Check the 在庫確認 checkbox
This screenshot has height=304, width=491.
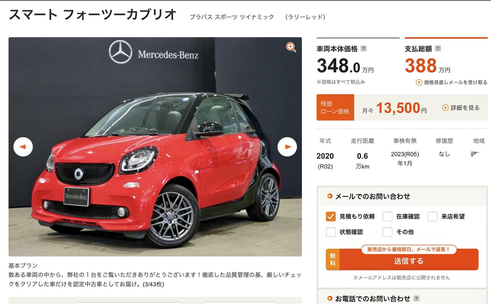387,216
